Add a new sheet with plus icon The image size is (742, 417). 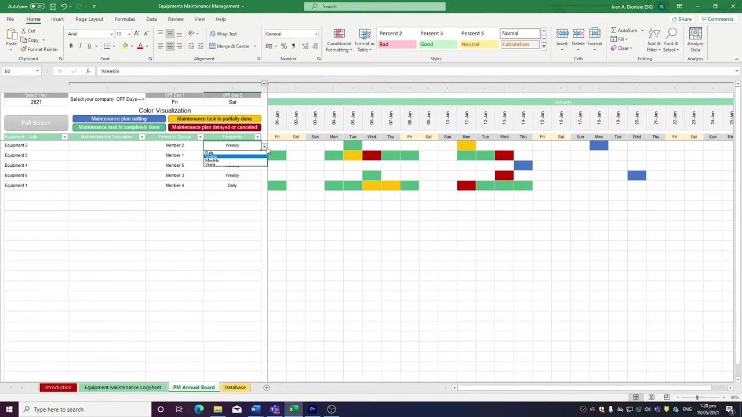[267, 387]
